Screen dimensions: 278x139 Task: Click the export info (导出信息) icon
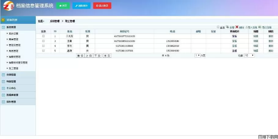[x=259, y=27]
